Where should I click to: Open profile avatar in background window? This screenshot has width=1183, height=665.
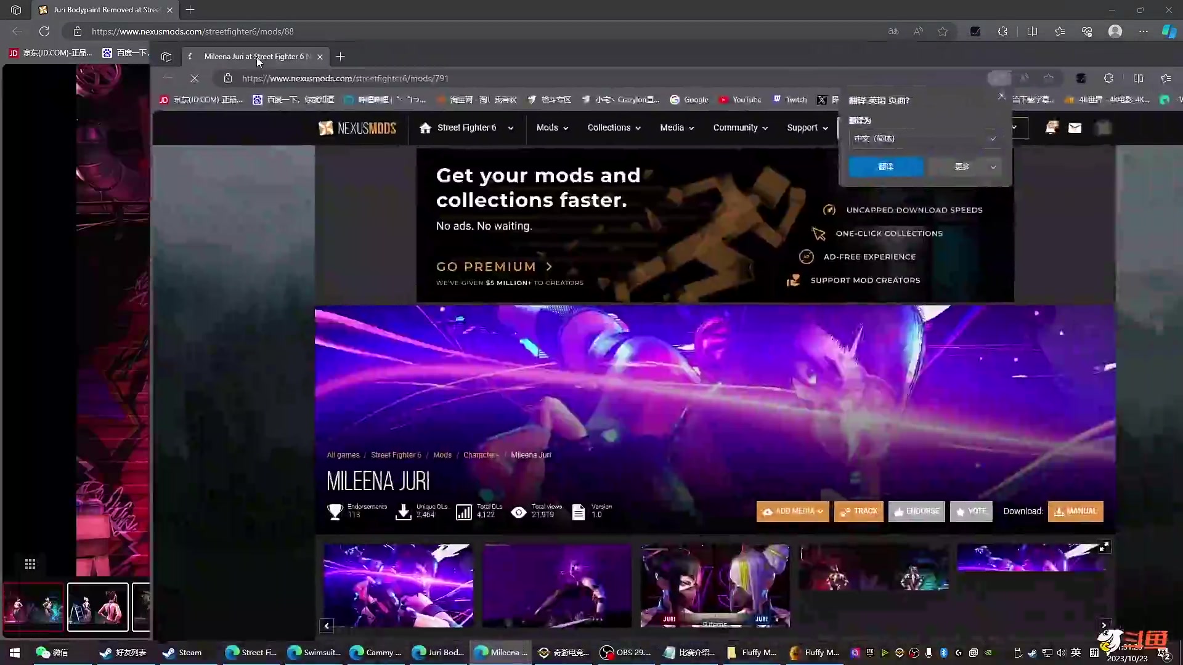point(1115,31)
